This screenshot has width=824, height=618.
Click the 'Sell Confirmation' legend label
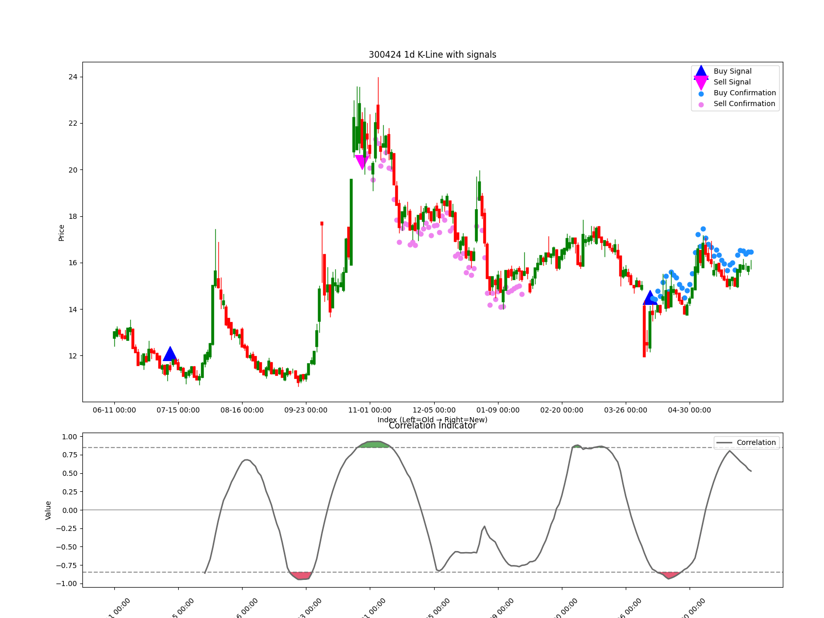[x=744, y=104]
